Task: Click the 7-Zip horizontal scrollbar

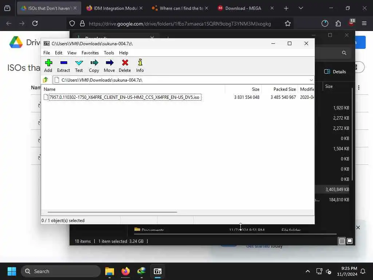Action: pyautogui.click(x=112, y=212)
